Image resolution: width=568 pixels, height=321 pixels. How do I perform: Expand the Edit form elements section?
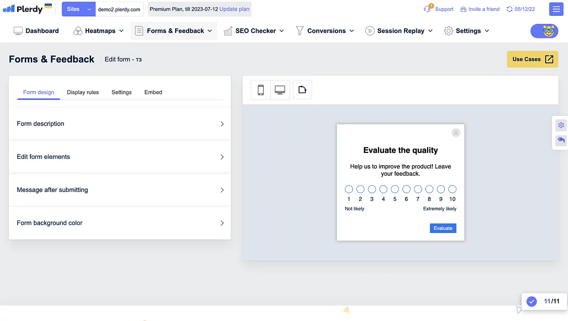[x=120, y=157]
